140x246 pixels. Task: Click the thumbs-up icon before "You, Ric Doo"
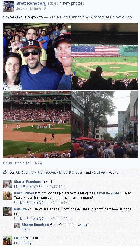click(x=5, y=172)
